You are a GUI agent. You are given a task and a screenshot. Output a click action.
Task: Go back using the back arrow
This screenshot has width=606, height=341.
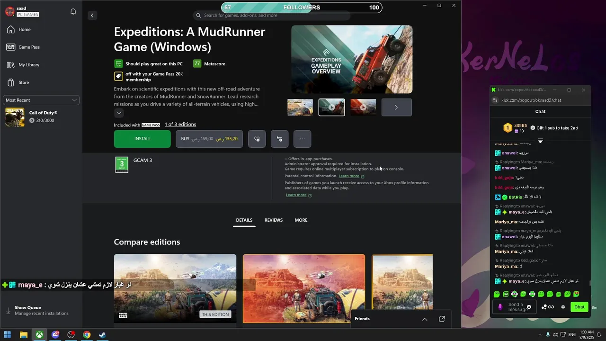point(92,15)
